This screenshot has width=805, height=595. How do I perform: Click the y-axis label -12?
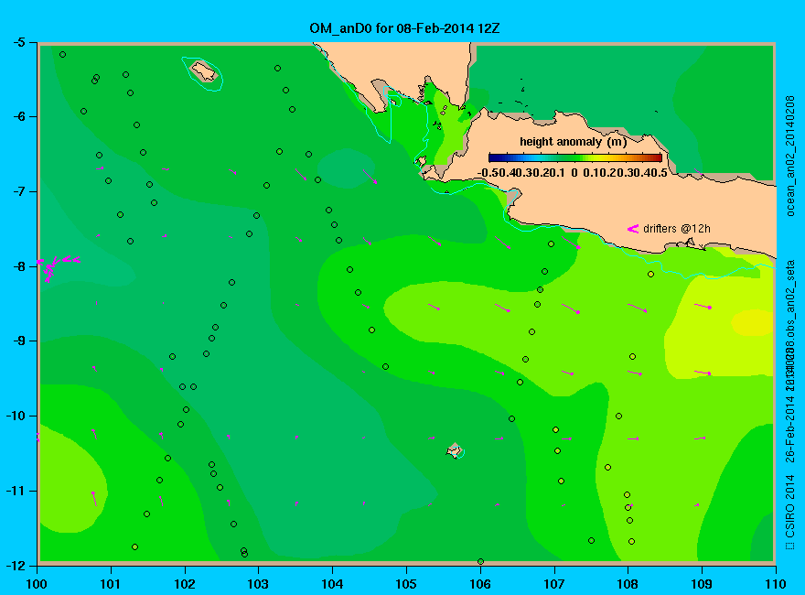(15, 565)
